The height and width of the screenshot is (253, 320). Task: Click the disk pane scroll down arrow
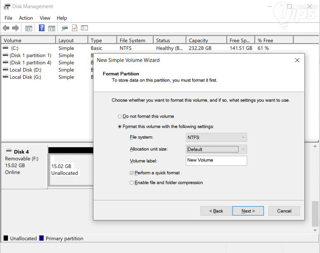[x=315, y=230]
